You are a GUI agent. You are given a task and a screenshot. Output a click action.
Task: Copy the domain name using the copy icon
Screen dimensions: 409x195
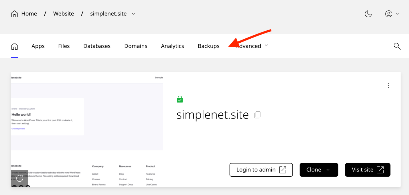pyautogui.click(x=257, y=115)
